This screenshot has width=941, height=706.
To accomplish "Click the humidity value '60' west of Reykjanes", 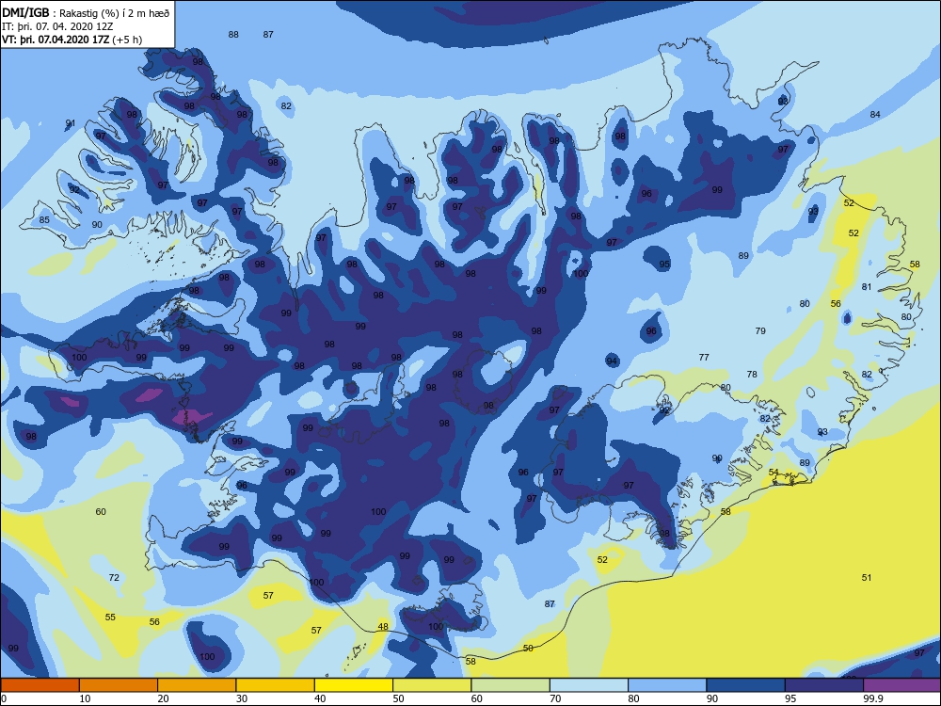I will point(101,511).
